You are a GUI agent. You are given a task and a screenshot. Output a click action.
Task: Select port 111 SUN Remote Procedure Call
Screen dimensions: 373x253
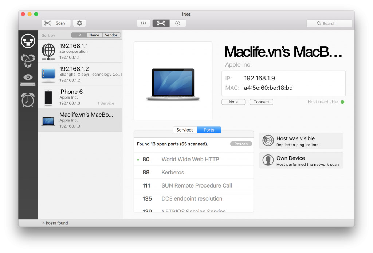(x=194, y=185)
